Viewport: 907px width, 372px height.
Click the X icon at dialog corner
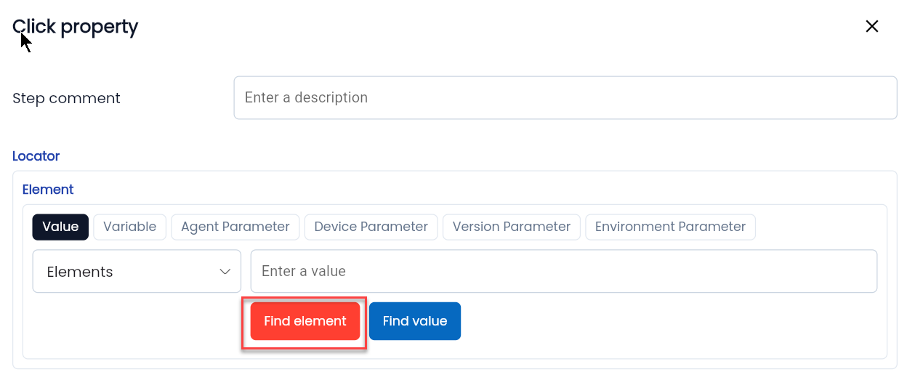pos(872,27)
